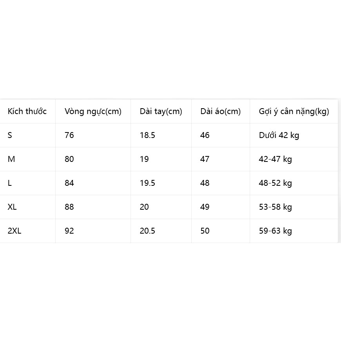
Task: Click the Gợi ý cân nặng(kg) header
Action: coord(294,111)
